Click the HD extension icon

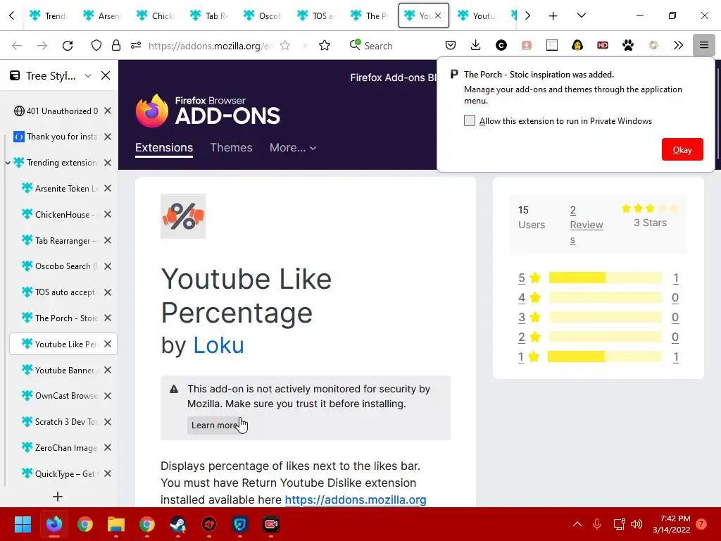click(603, 45)
